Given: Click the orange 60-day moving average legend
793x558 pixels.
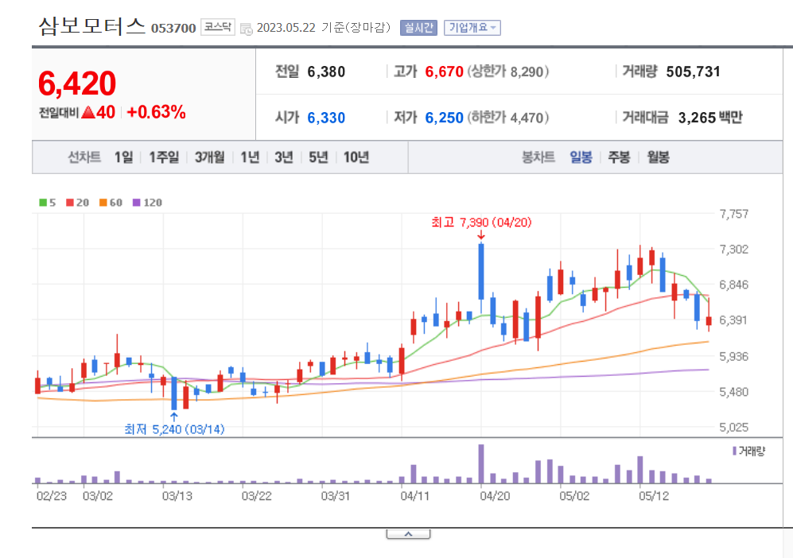Looking at the screenshot, I should pyautogui.click(x=111, y=203).
